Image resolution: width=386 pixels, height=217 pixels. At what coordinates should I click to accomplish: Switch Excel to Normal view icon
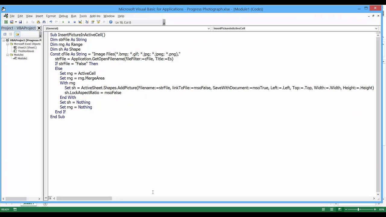click(323, 209)
